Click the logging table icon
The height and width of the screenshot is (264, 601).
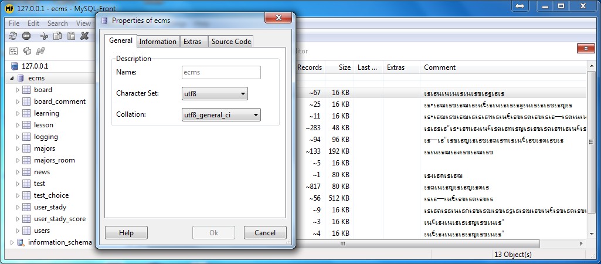tap(26, 137)
